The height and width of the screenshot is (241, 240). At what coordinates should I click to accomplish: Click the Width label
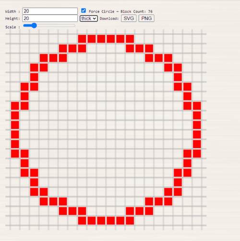[x=12, y=11]
